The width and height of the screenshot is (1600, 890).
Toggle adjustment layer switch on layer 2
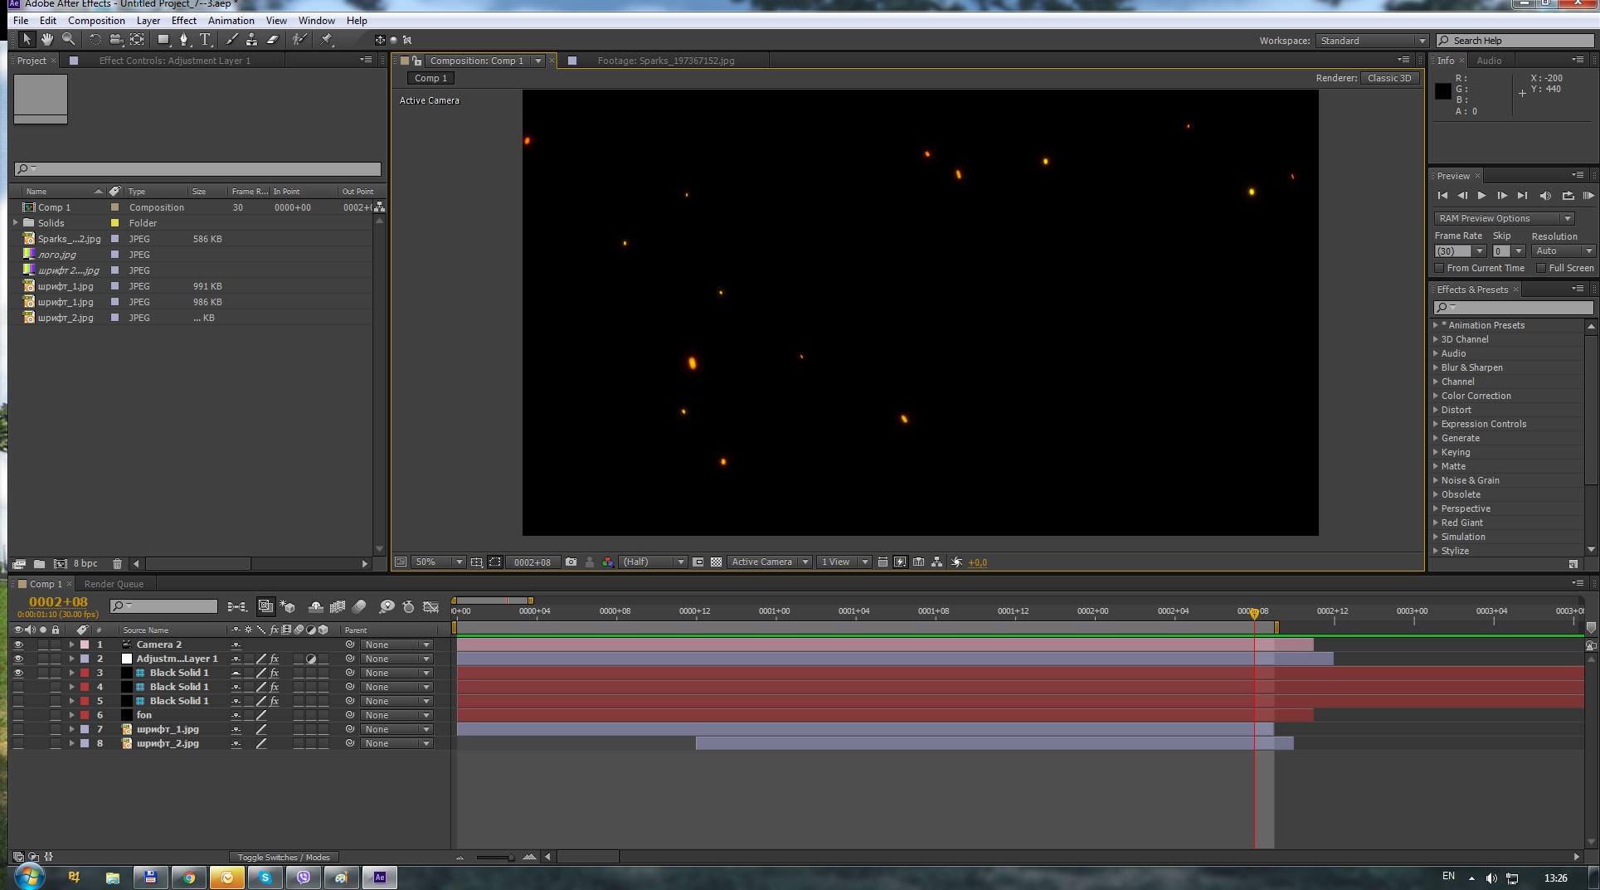(311, 659)
